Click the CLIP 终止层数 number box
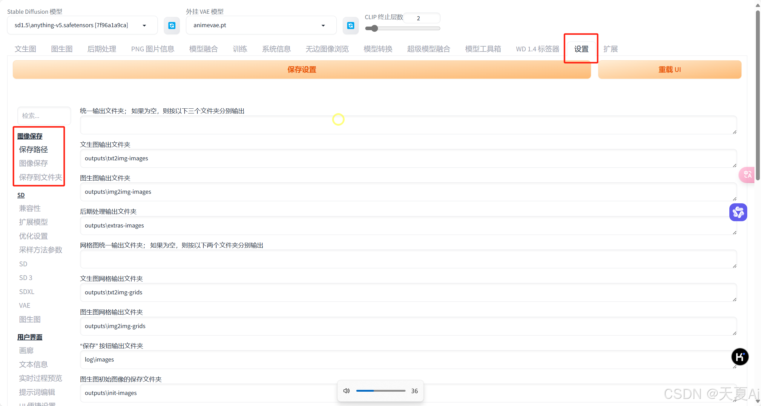Screen dimensions: 761x406 coord(422,18)
